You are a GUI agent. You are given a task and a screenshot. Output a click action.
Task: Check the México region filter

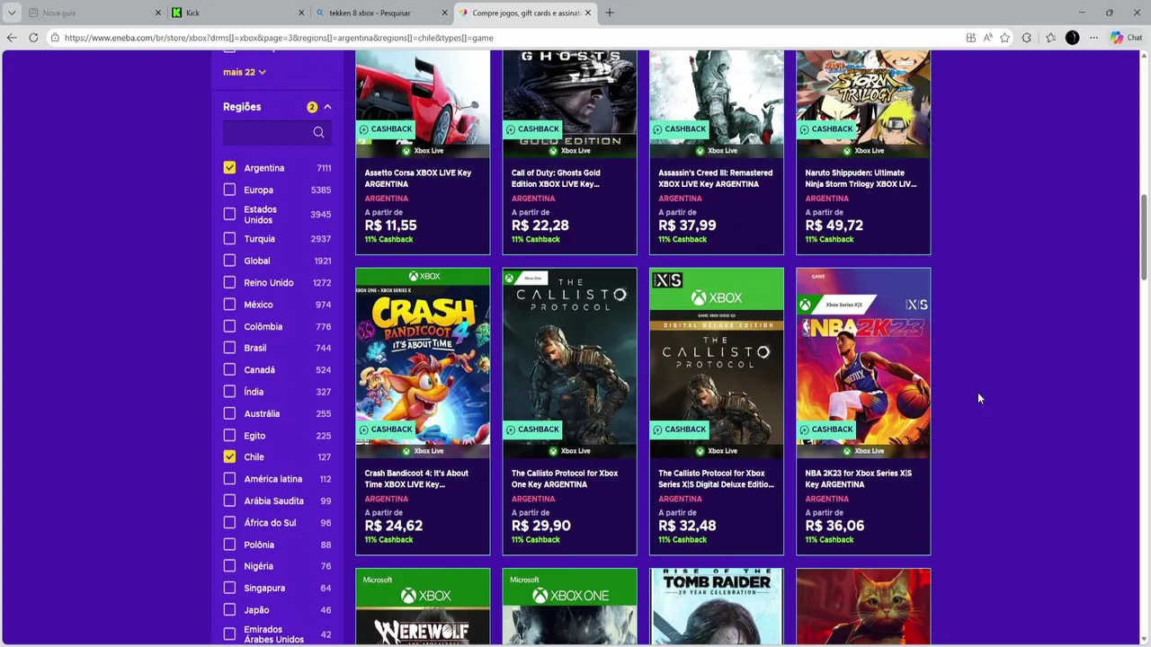[x=229, y=304]
